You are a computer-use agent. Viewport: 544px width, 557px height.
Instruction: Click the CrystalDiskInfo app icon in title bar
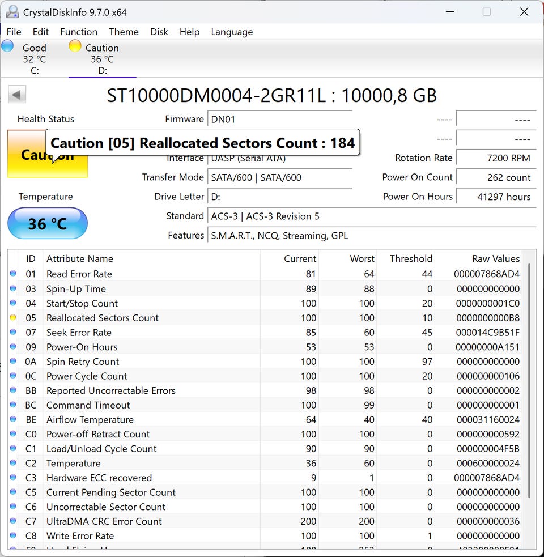(12, 12)
